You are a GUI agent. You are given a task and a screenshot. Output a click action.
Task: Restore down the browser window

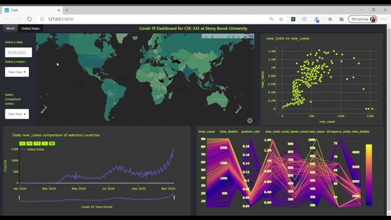pos(373,10)
